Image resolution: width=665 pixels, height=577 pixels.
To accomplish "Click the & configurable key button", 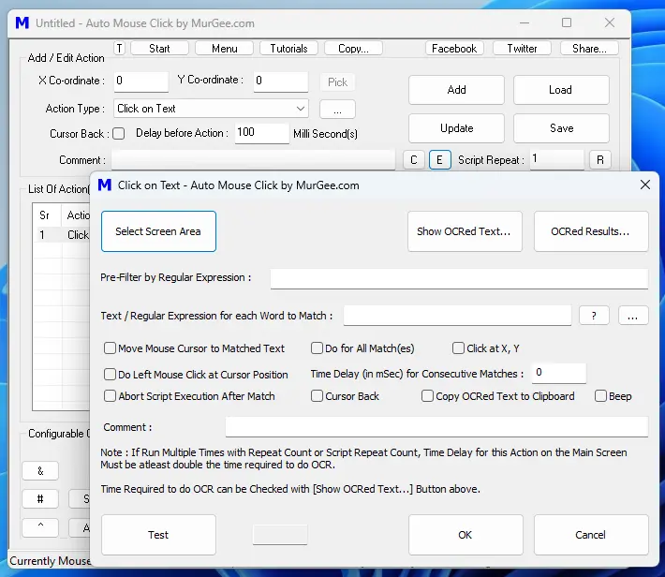I will tap(40, 471).
